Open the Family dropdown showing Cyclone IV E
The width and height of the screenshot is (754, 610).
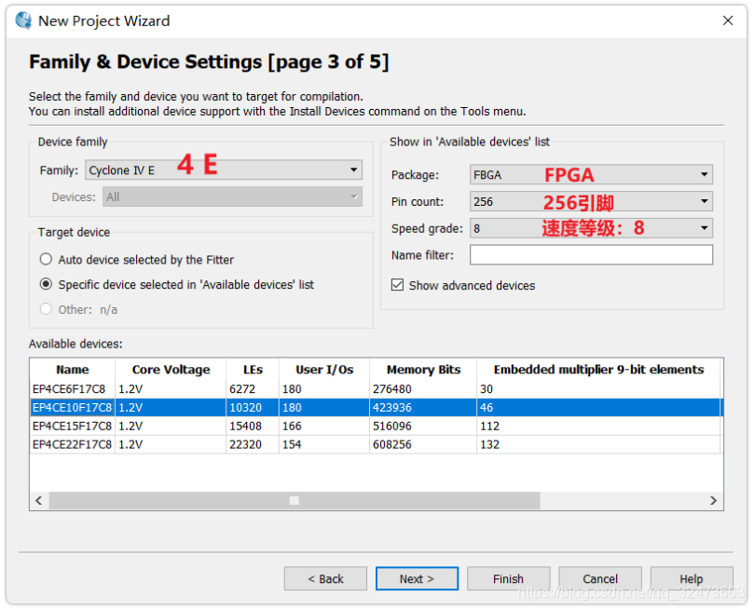(x=224, y=170)
